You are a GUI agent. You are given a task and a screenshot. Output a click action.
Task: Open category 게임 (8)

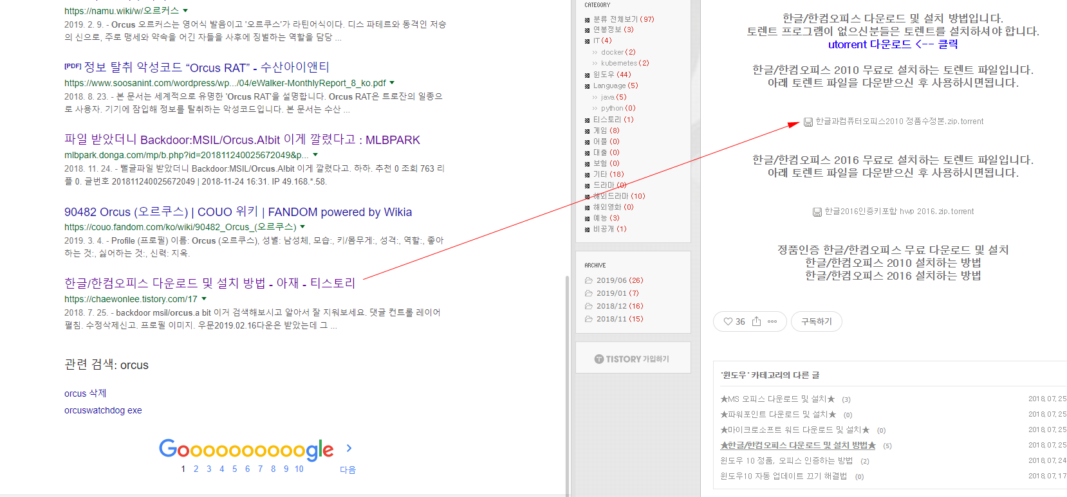(606, 131)
